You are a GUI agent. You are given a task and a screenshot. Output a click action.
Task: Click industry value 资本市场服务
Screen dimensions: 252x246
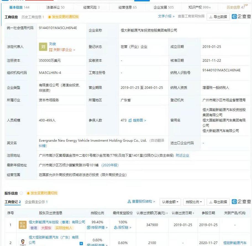point(49,100)
